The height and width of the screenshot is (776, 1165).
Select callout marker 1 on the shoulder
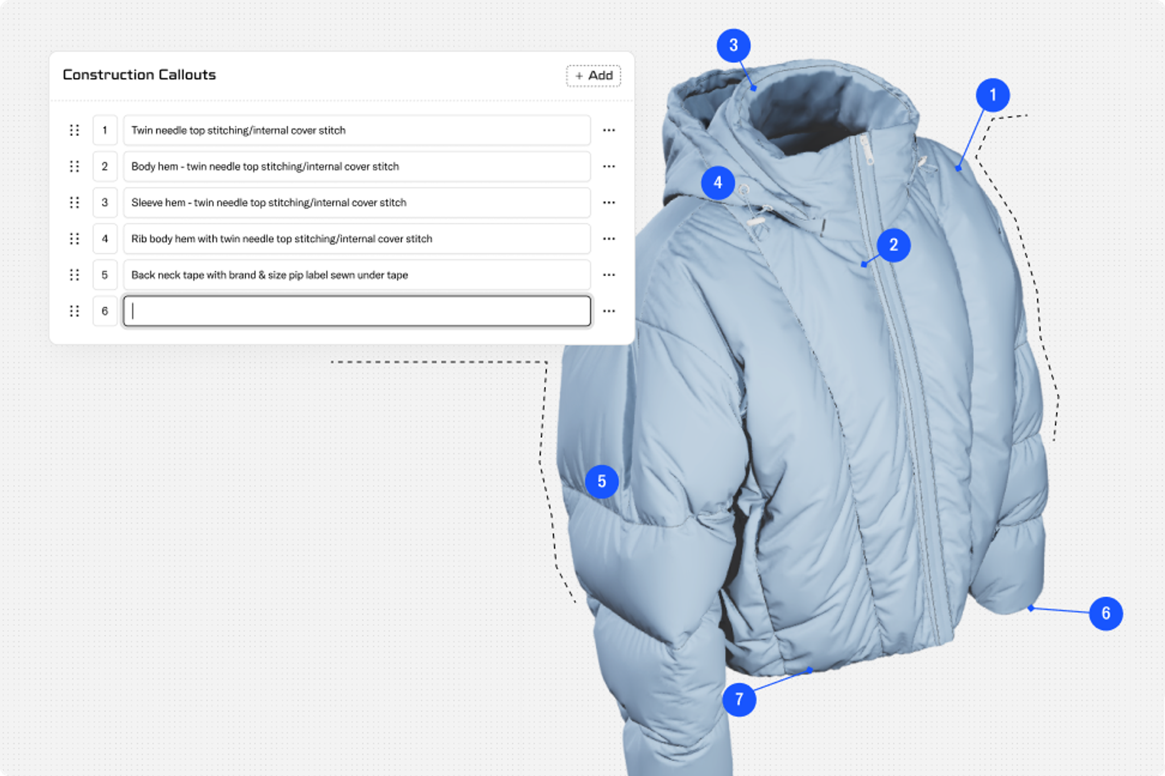click(x=993, y=95)
